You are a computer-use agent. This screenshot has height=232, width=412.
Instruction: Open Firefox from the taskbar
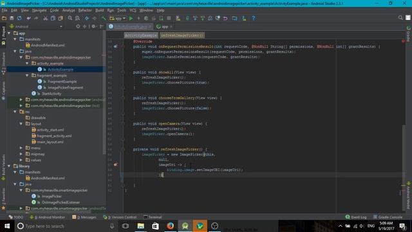[x=170, y=226]
